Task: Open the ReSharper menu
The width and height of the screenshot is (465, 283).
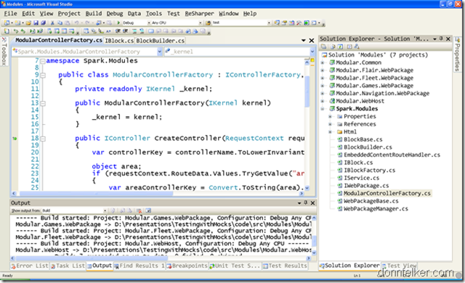Action: coord(199,14)
